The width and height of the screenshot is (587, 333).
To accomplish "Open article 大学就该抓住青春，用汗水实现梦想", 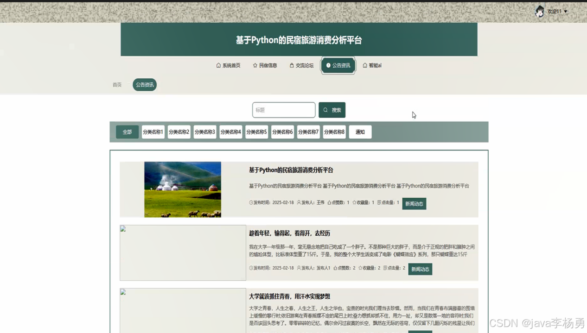I will 290,296.
